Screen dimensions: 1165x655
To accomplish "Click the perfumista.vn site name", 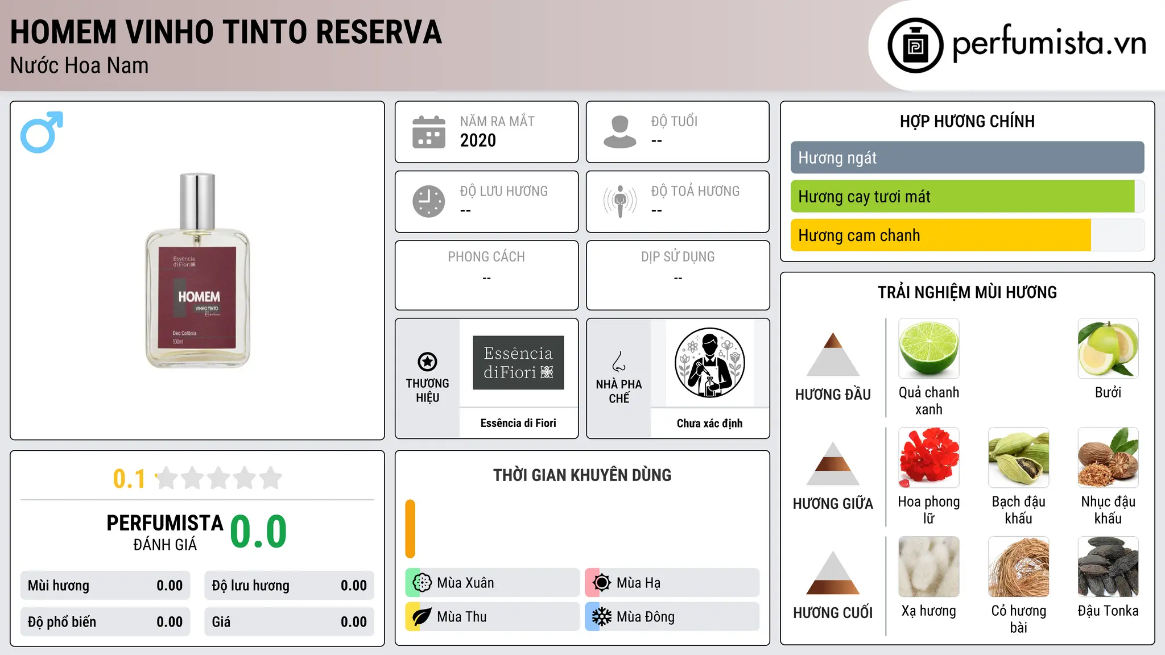I will click(1049, 43).
